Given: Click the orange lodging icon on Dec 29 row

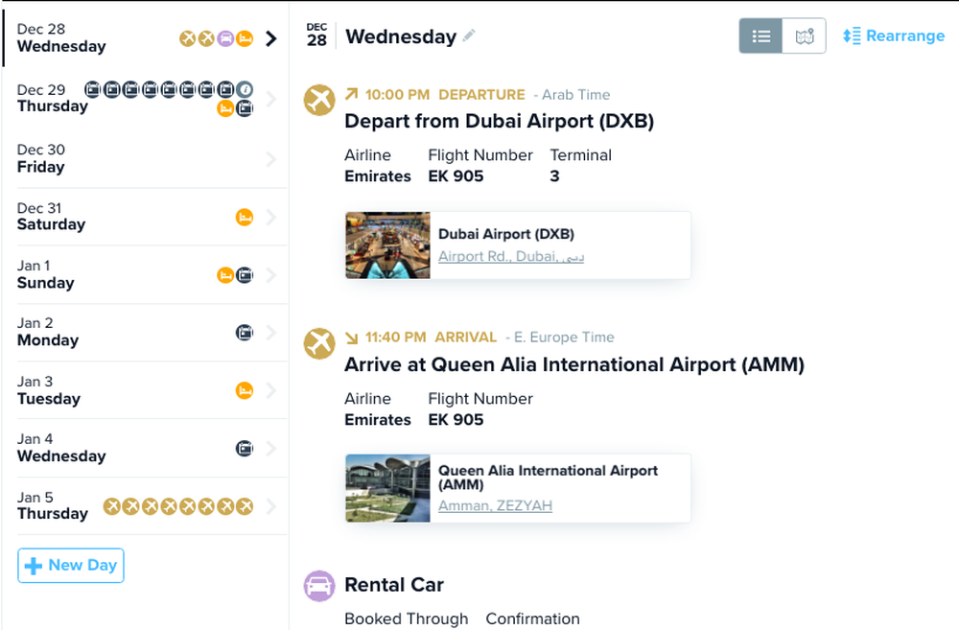Looking at the screenshot, I should point(225,109).
